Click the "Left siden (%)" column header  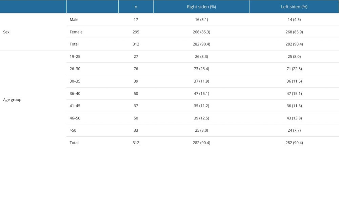coord(294,7)
